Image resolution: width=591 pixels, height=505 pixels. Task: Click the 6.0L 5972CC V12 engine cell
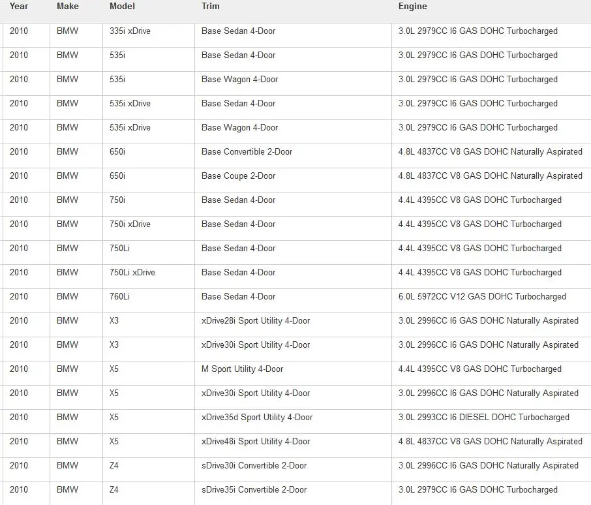[x=482, y=296]
